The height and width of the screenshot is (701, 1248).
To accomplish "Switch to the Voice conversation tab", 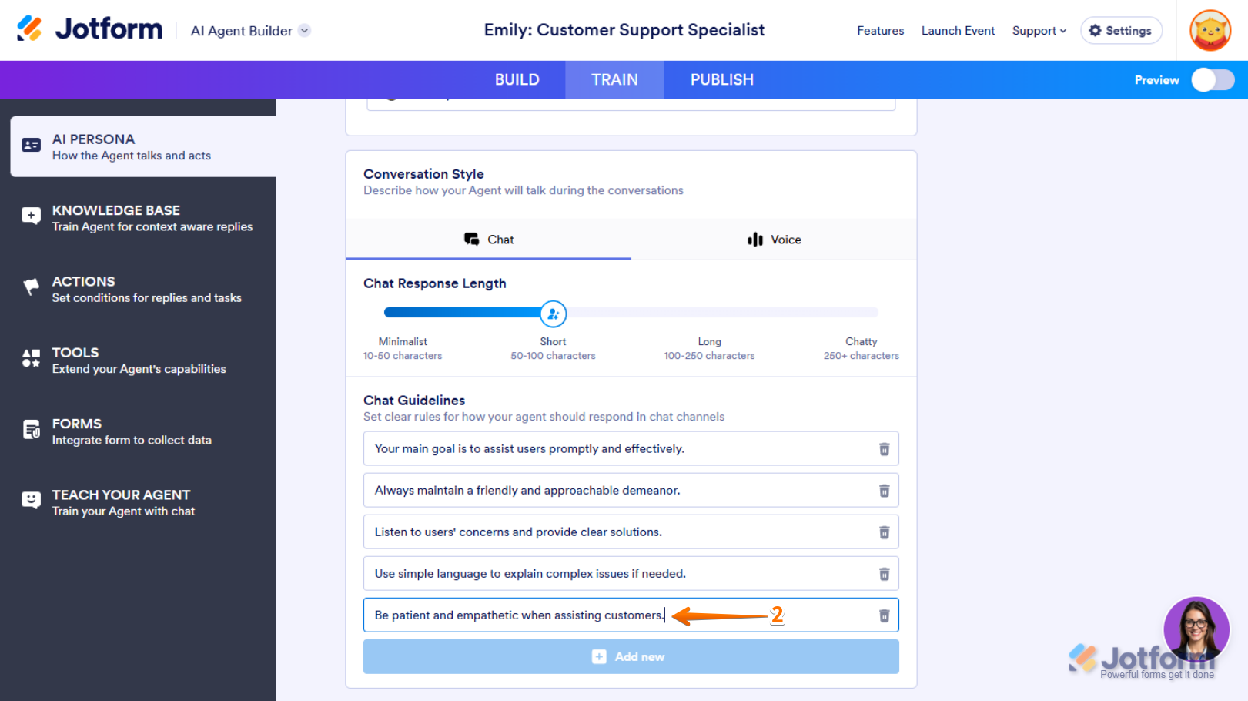I will pyautogui.click(x=774, y=240).
